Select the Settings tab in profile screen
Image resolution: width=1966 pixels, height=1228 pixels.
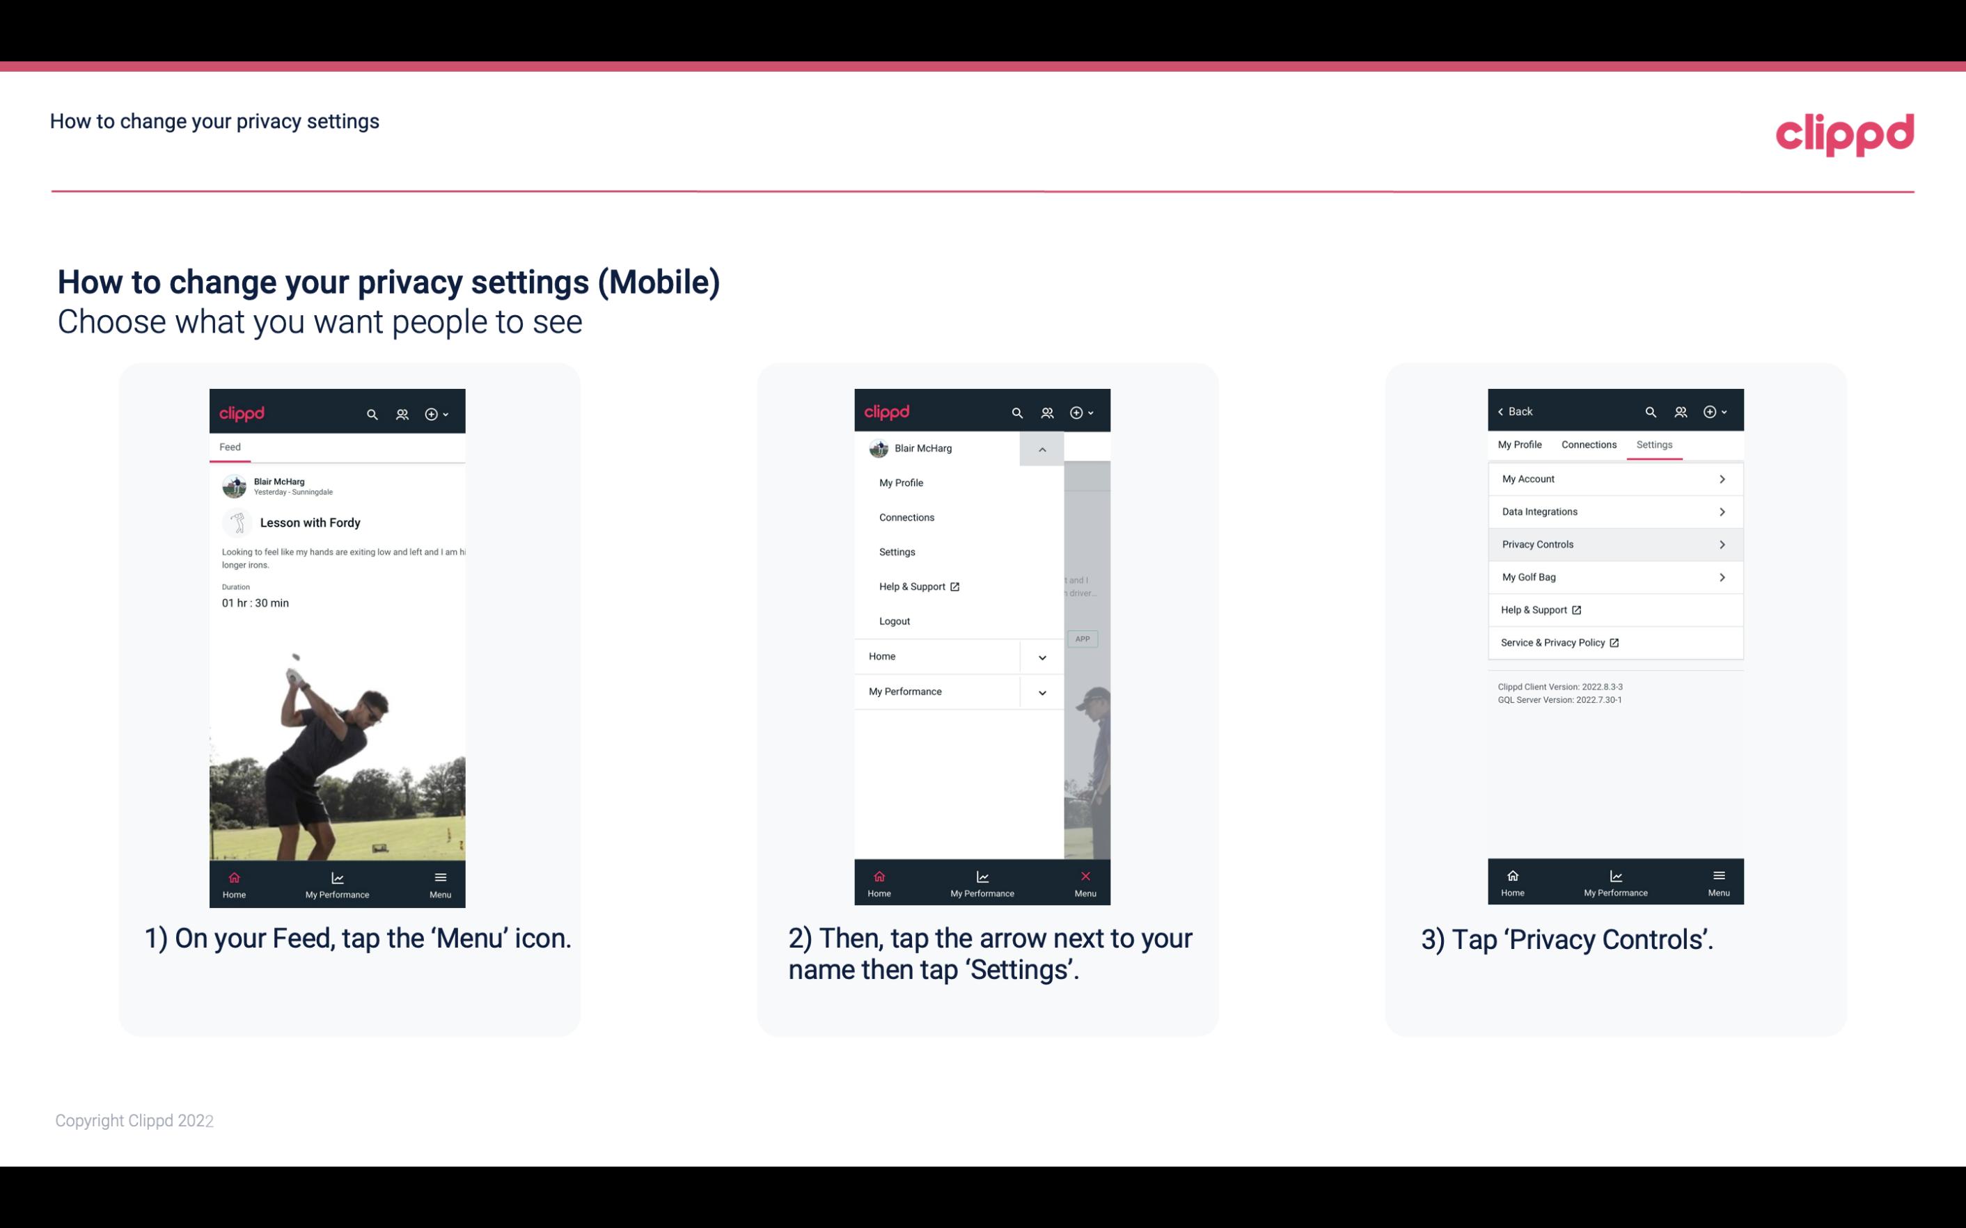tap(1655, 444)
